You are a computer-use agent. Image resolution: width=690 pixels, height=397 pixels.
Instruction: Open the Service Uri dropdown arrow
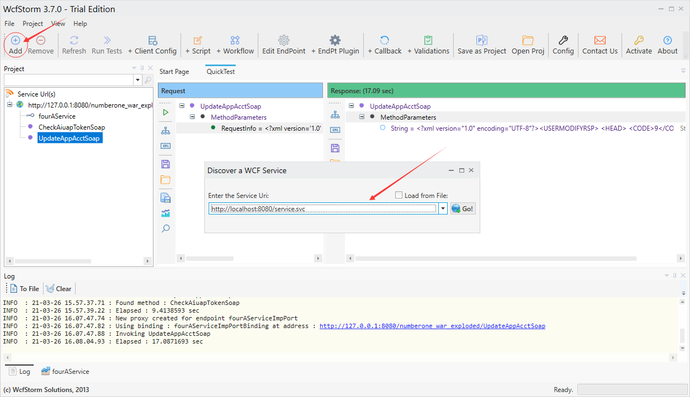[443, 208]
